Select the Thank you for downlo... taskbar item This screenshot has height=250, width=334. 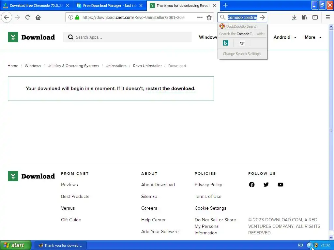(x=60, y=245)
